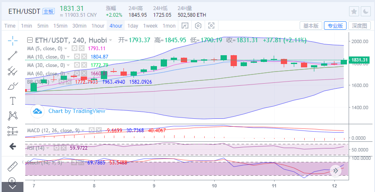
Task: Choose the pitchfork drawing tool
Action: pos(13,71)
